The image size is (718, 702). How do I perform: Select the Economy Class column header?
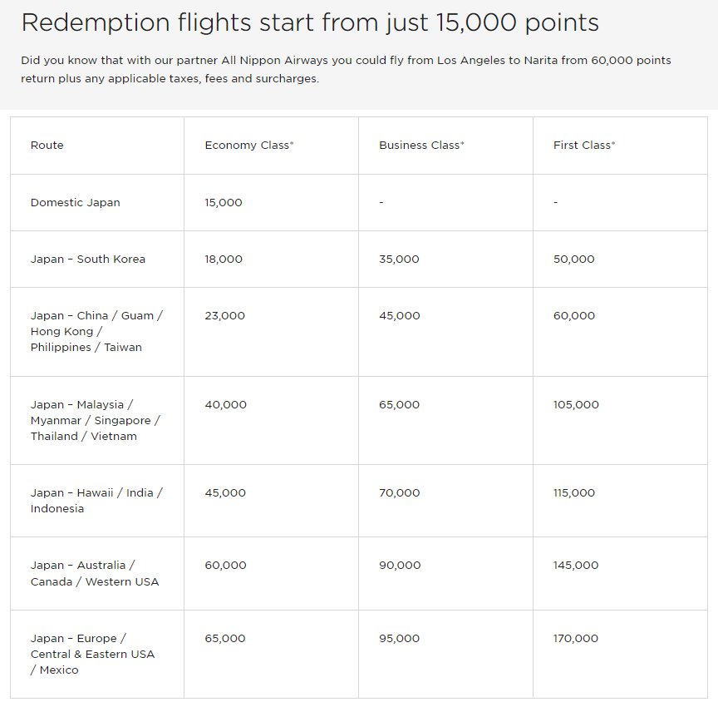point(248,146)
